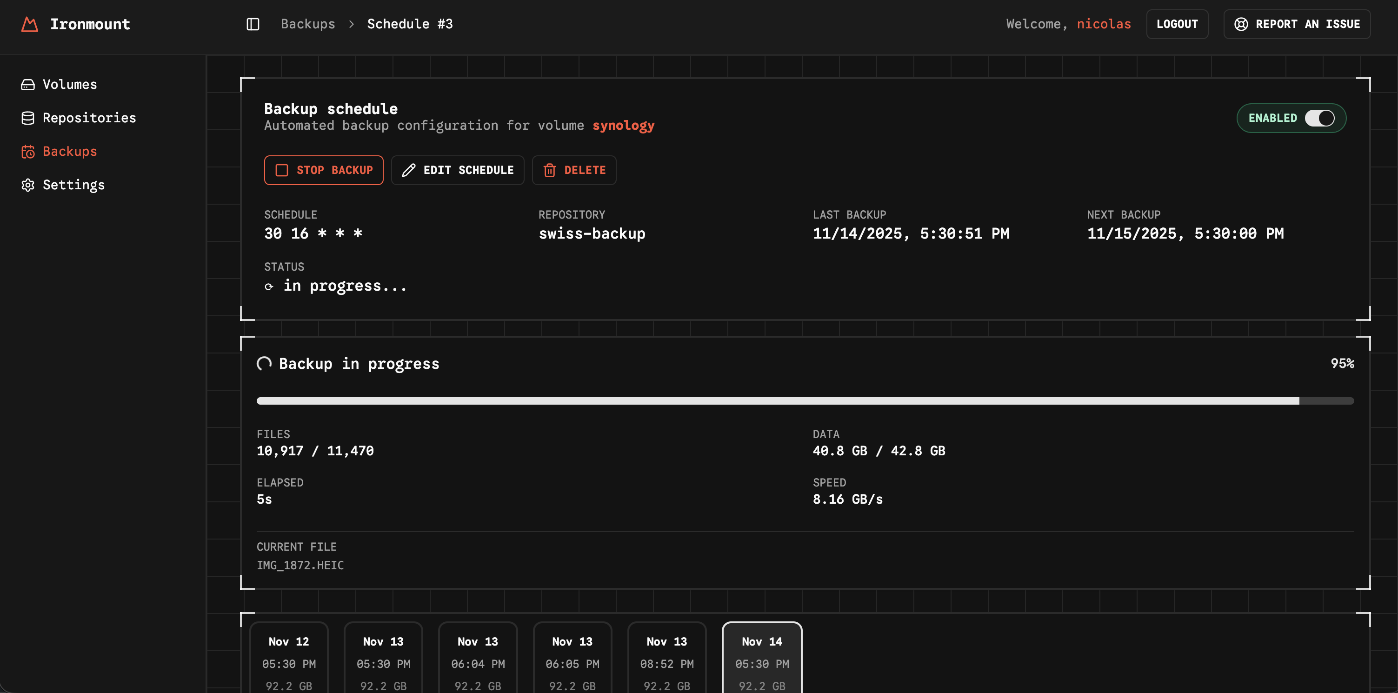Screen dimensions: 1398x693
Task: Toggle the sidebar panel icon
Action: [253, 25]
